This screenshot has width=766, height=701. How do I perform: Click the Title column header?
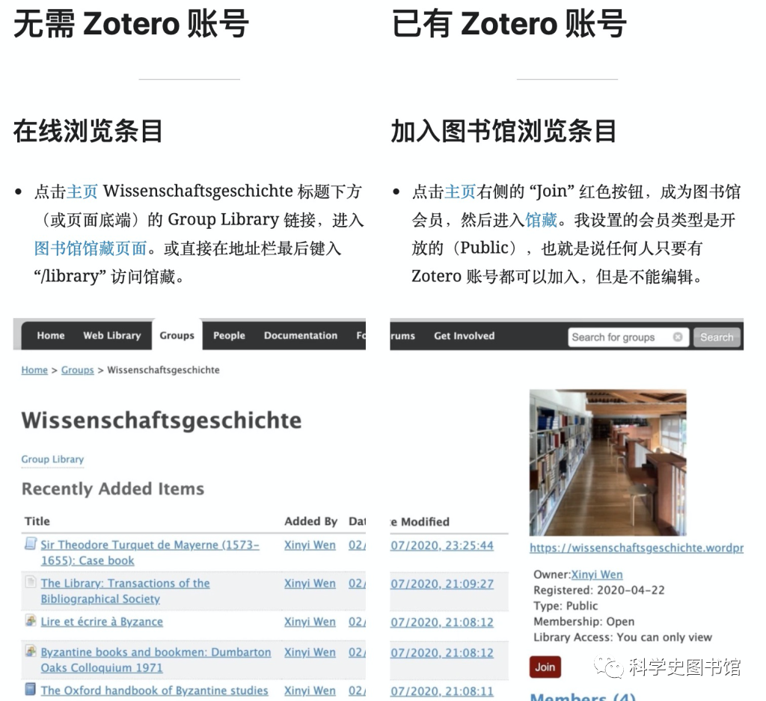pos(37,521)
